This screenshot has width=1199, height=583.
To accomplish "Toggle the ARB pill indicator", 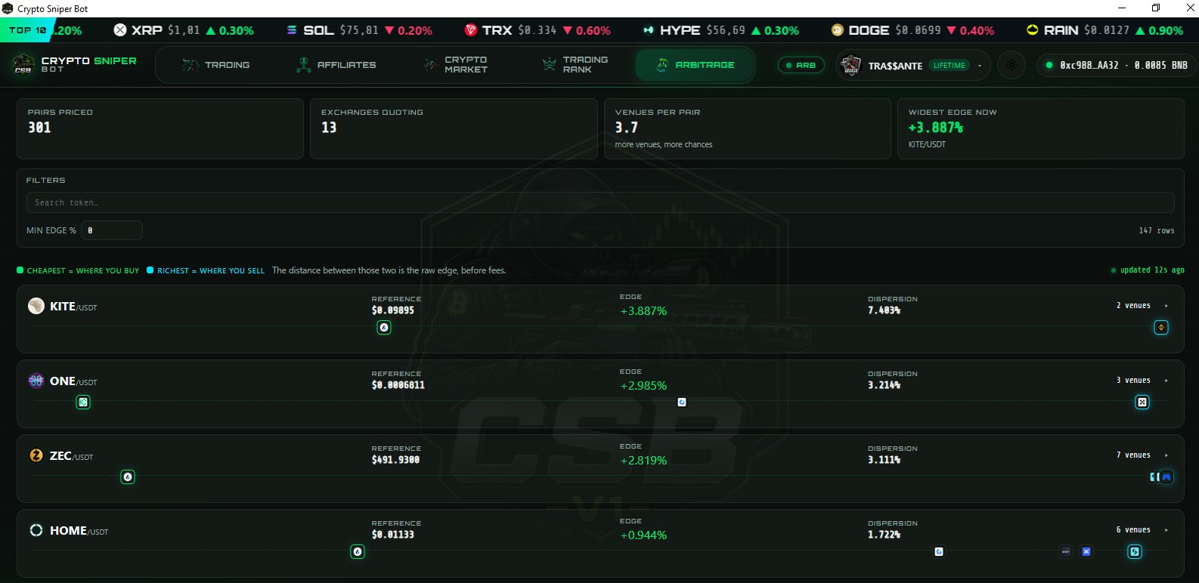I will [x=801, y=66].
